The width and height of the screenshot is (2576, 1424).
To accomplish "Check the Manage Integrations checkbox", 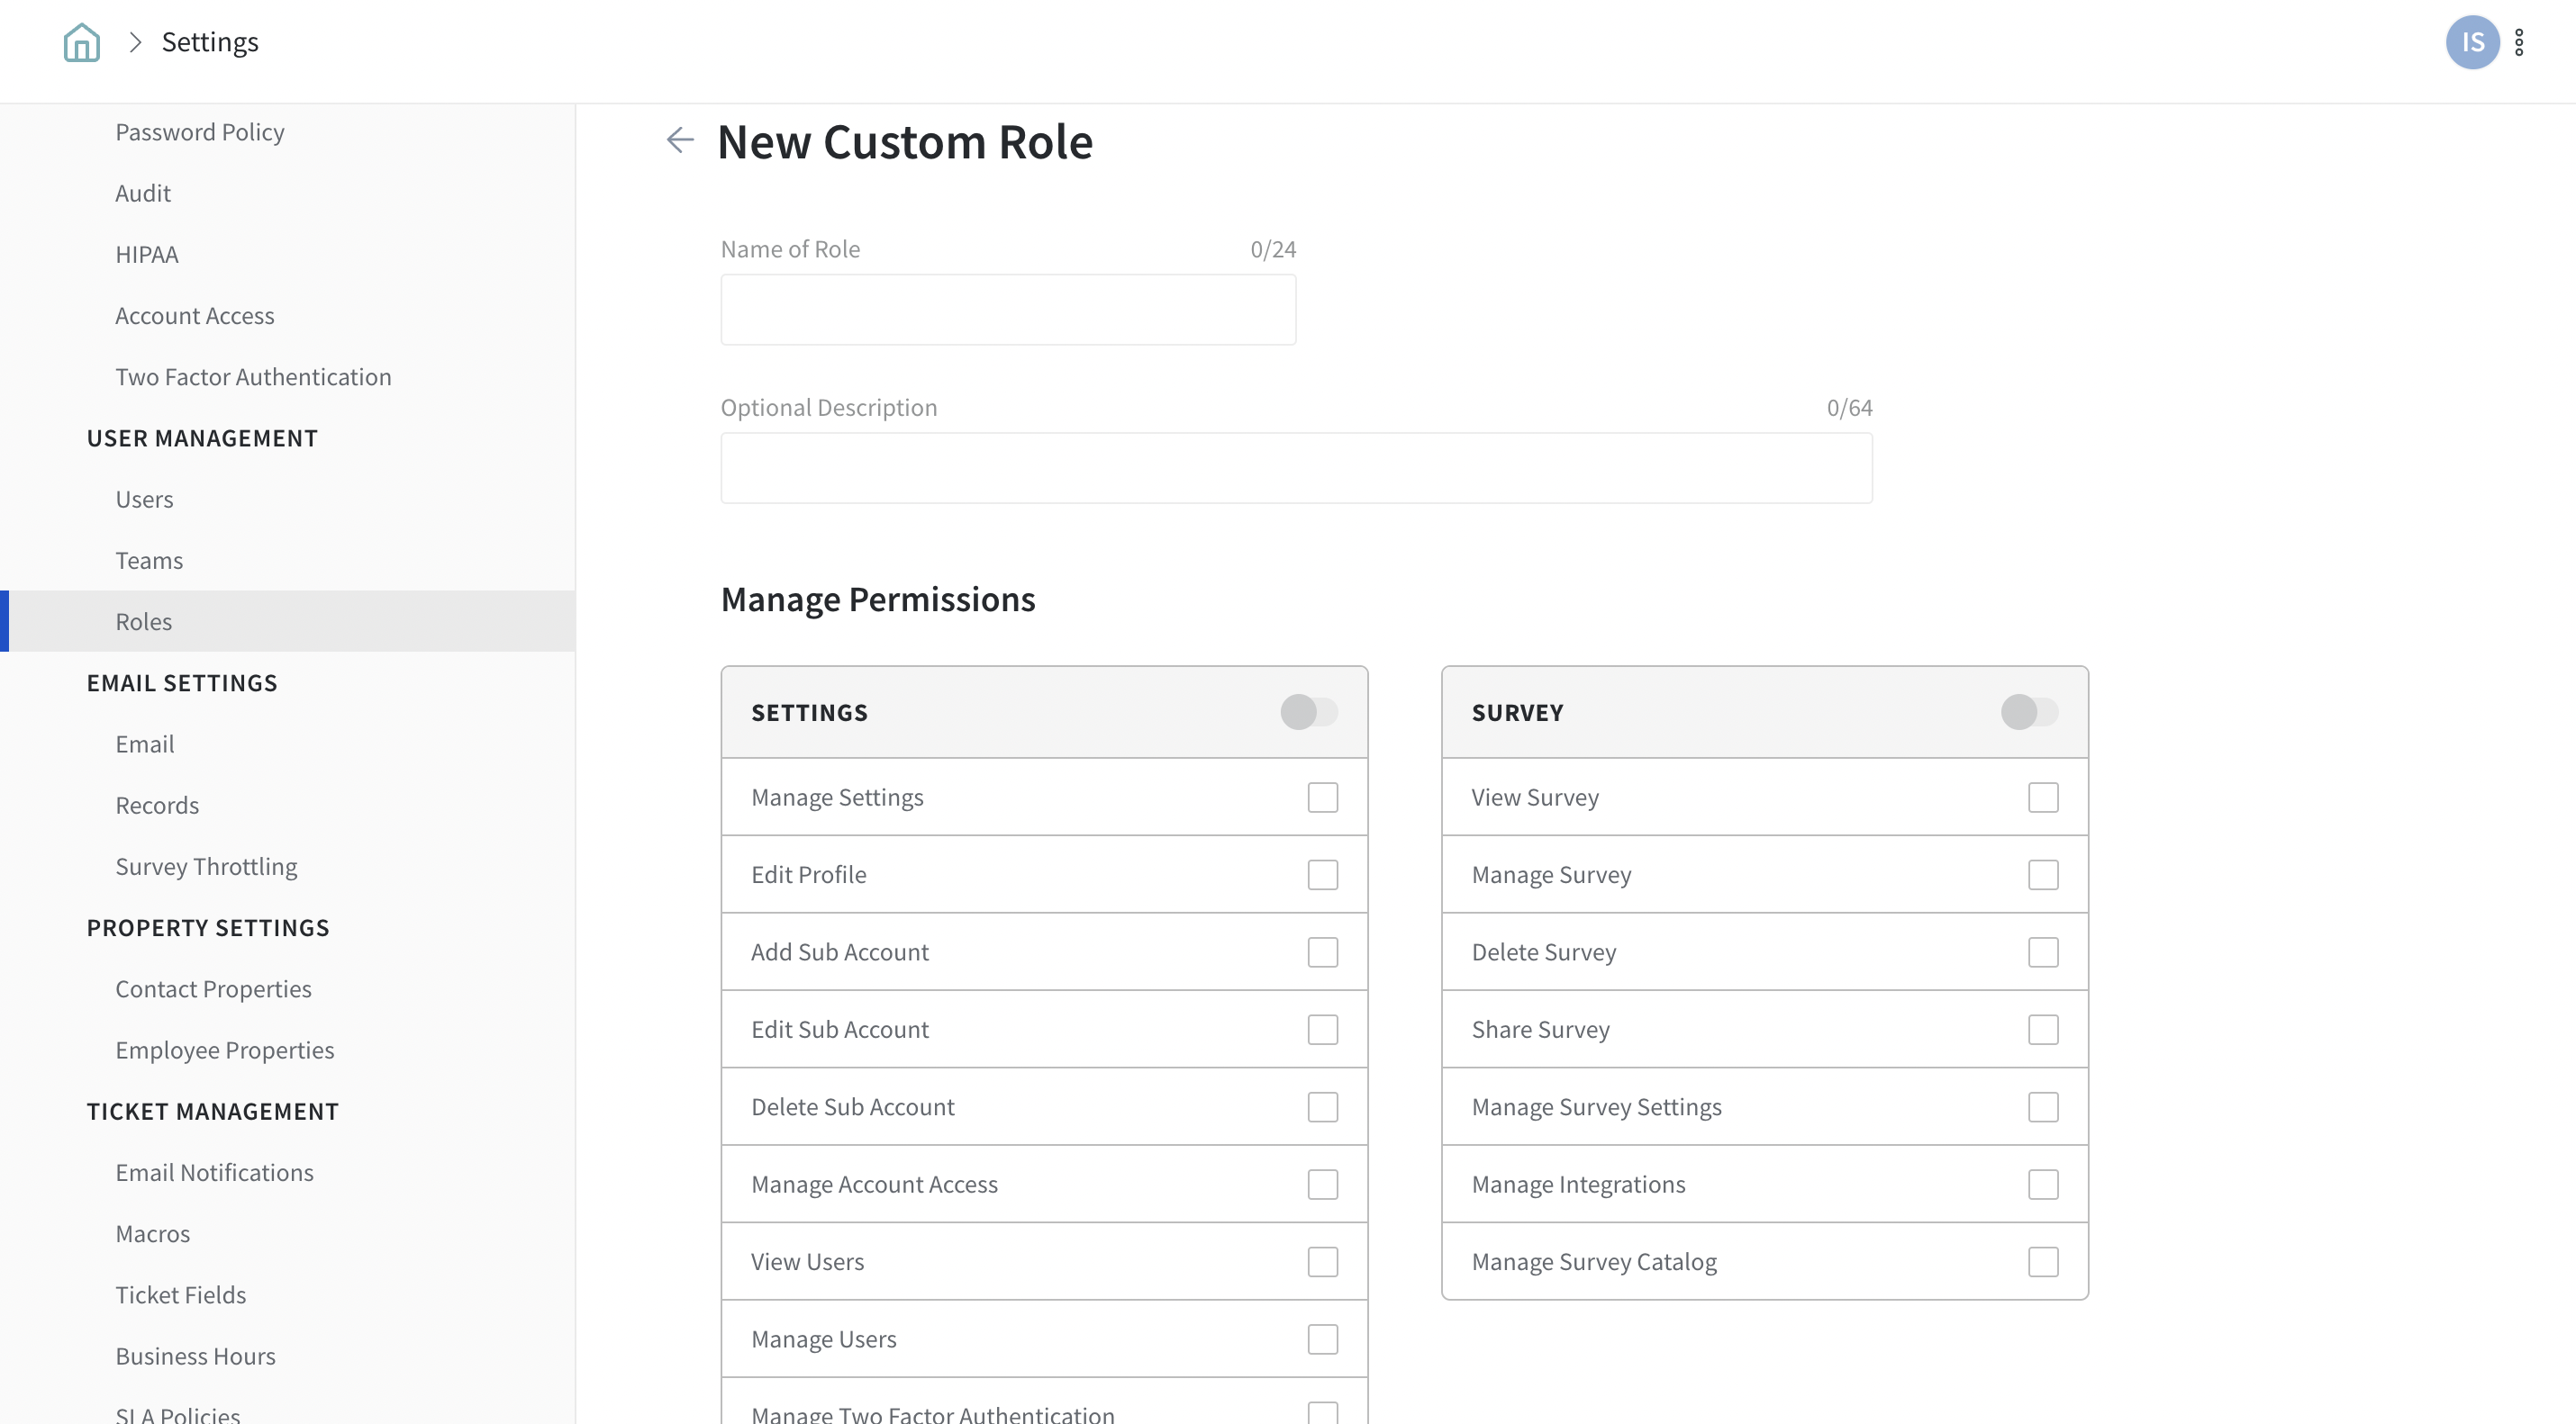I will point(2042,1185).
